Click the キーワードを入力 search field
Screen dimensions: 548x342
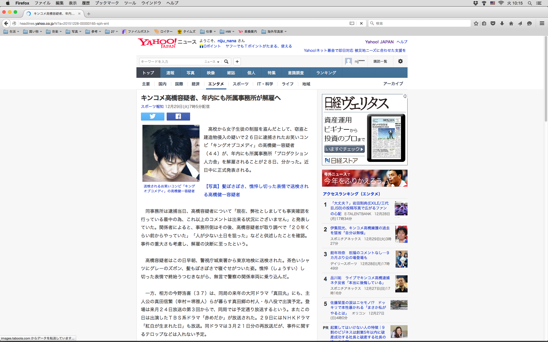(x=171, y=62)
